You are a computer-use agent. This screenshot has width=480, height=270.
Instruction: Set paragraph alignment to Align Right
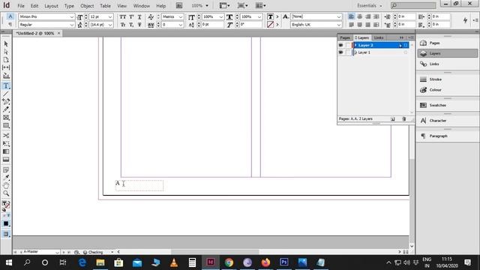pyautogui.click(x=368, y=16)
